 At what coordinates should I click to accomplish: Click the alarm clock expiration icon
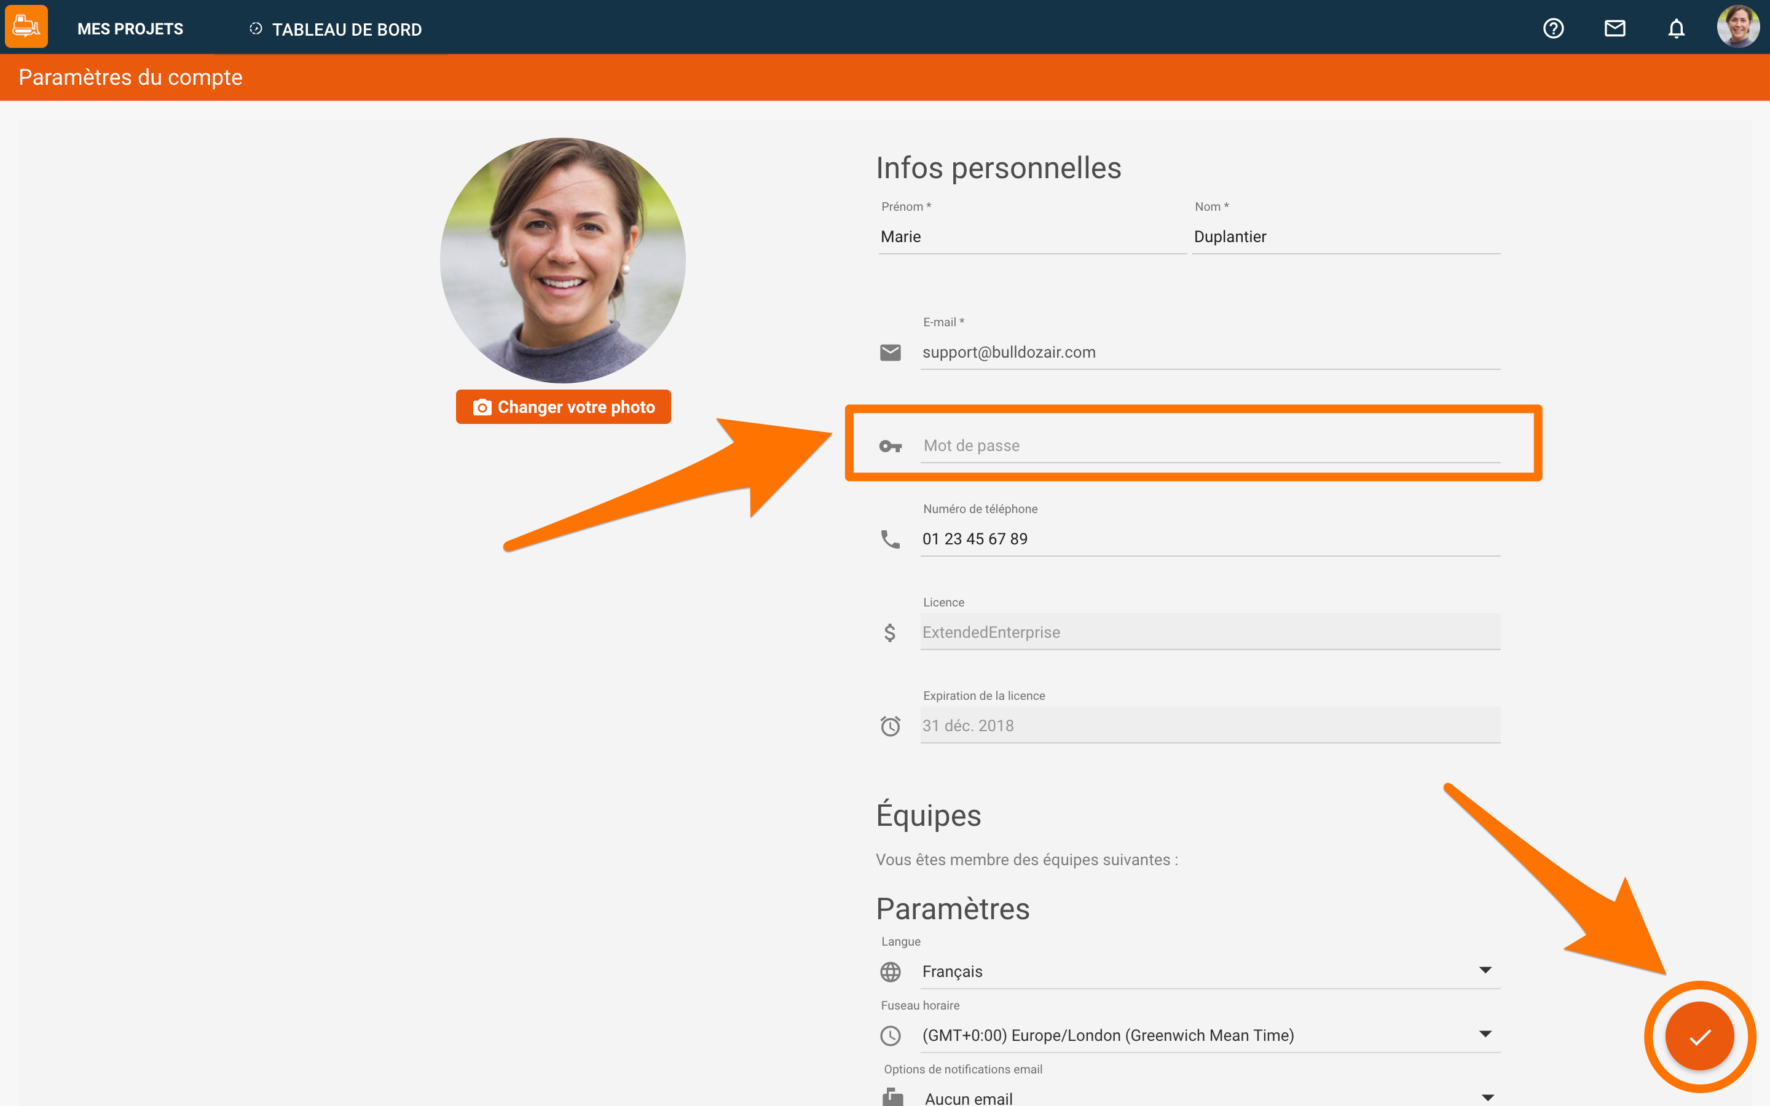pyautogui.click(x=890, y=726)
